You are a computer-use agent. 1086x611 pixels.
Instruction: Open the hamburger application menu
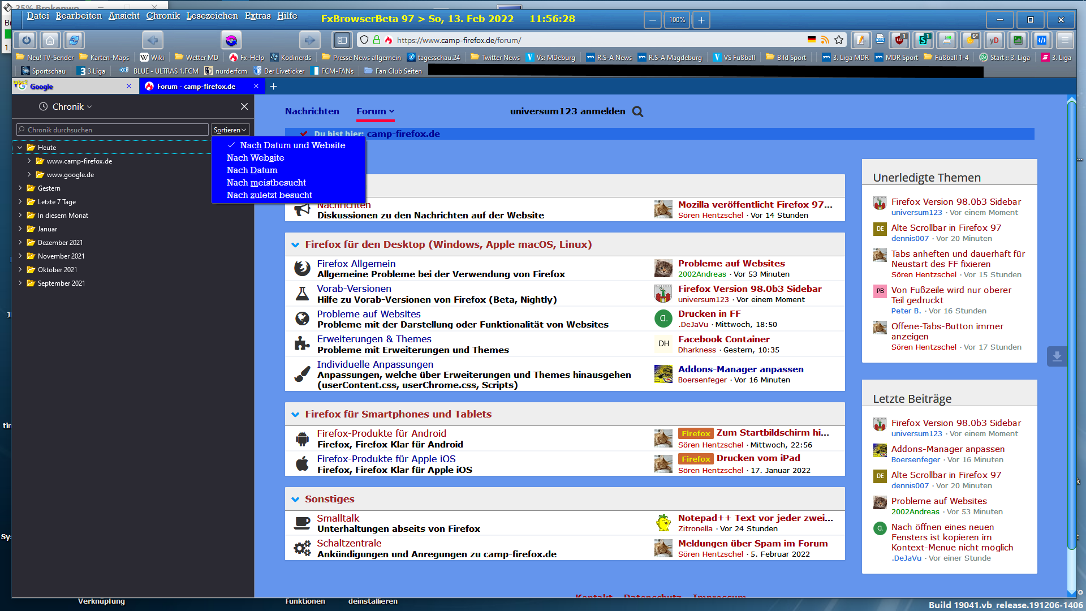pyautogui.click(x=1065, y=40)
